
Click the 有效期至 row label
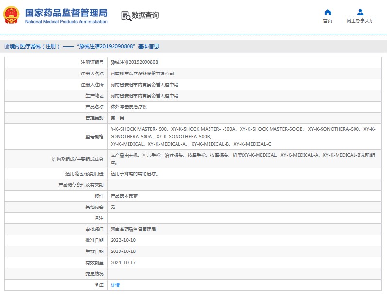point(95,263)
